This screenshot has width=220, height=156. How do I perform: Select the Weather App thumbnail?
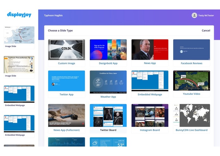tap(108, 82)
